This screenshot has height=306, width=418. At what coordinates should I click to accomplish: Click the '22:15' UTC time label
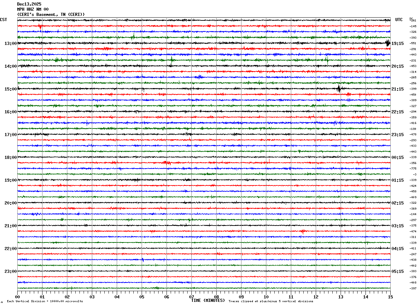pyautogui.click(x=398, y=112)
